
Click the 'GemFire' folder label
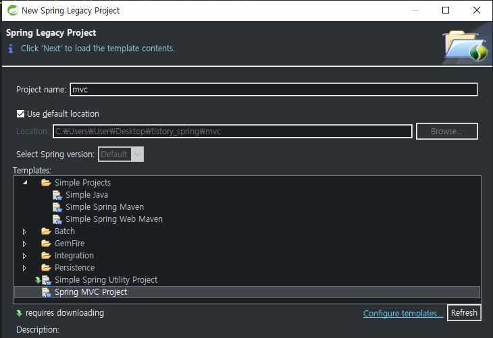point(70,244)
